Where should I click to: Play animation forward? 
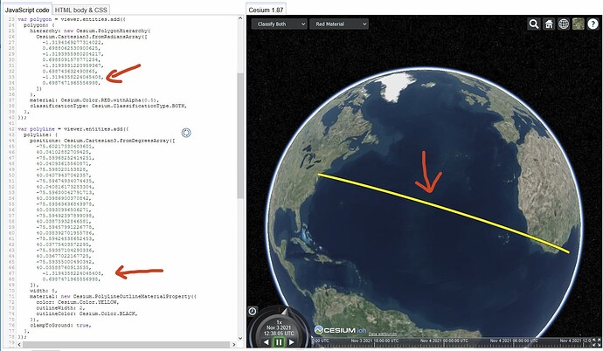[292, 342]
